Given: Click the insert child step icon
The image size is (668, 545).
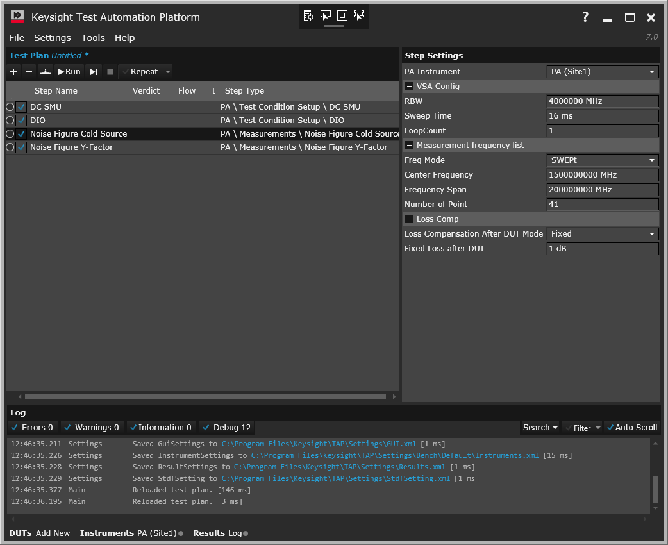Looking at the screenshot, I should [x=45, y=72].
